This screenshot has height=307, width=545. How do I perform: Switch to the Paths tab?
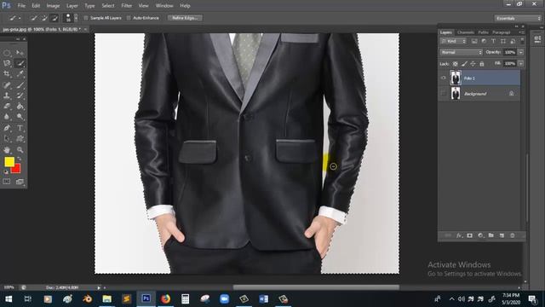tap(483, 32)
